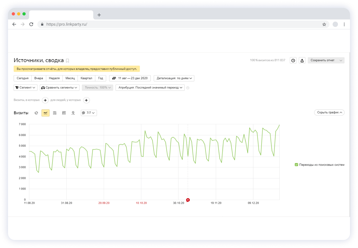The image size is (358, 248).
Task: Click the attribution help question icon
Action: tap(188, 88)
